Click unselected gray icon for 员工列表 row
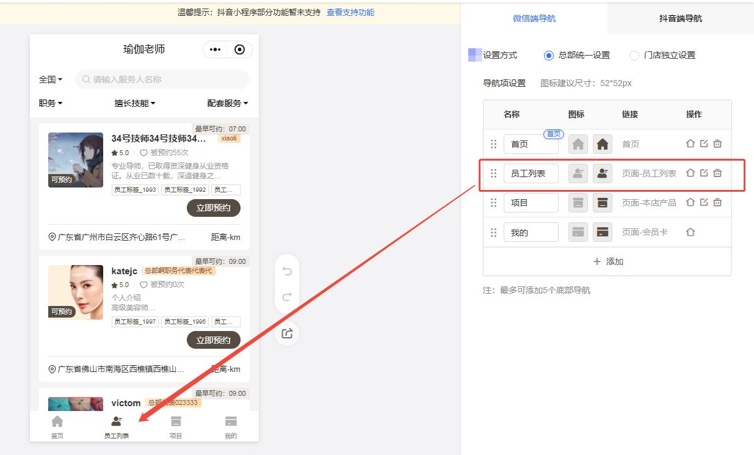 (x=578, y=173)
